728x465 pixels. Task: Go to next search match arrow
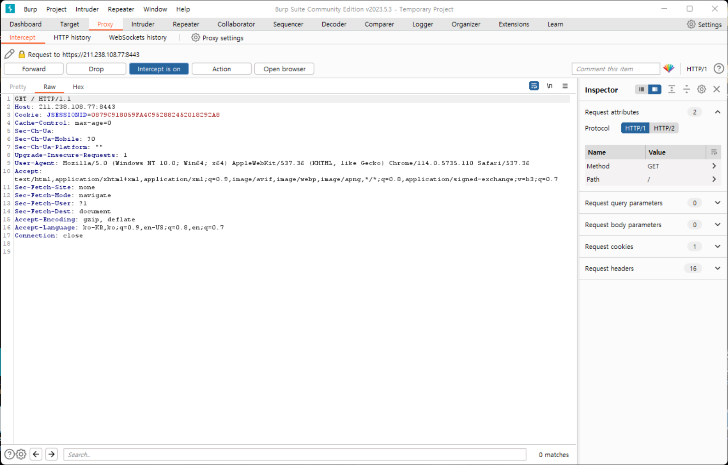(52, 454)
